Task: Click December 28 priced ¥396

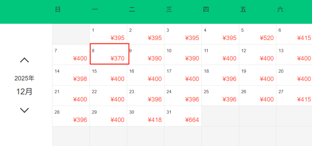Action: point(71,116)
